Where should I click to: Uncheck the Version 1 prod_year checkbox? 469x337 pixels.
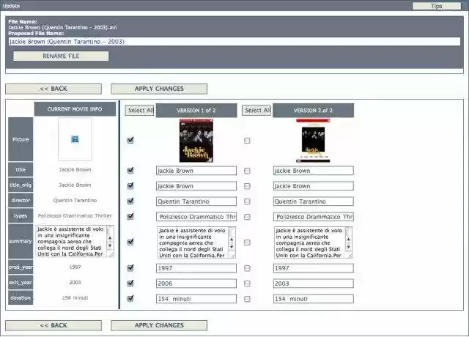pyautogui.click(x=130, y=268)
